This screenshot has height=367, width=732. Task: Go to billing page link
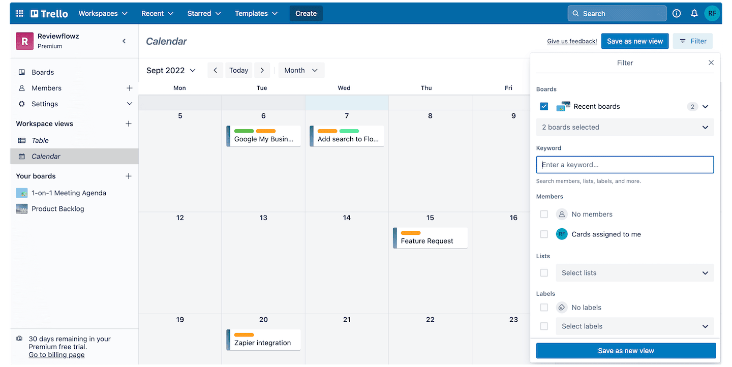[x=57, y=355]
